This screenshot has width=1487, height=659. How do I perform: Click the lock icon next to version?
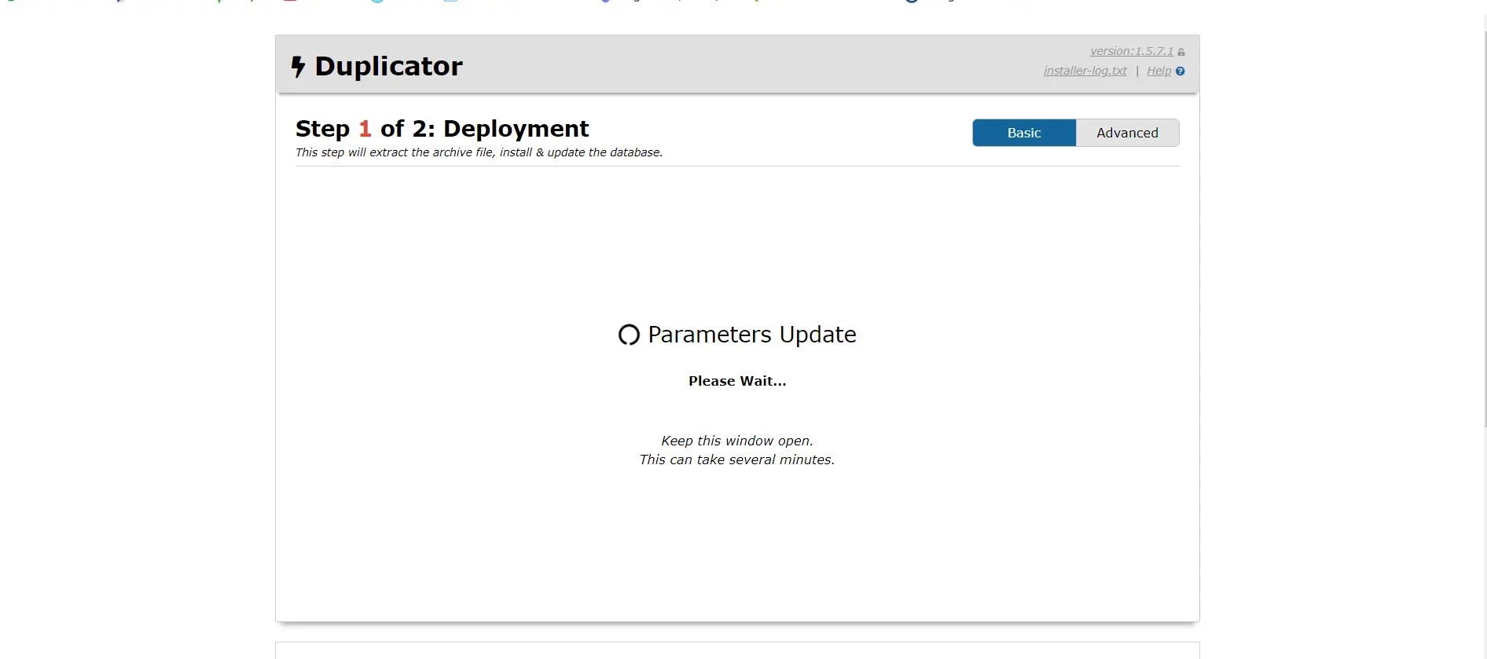click(1181, 52)
